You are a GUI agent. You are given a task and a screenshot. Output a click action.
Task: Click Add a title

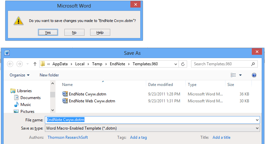(221, 137)
